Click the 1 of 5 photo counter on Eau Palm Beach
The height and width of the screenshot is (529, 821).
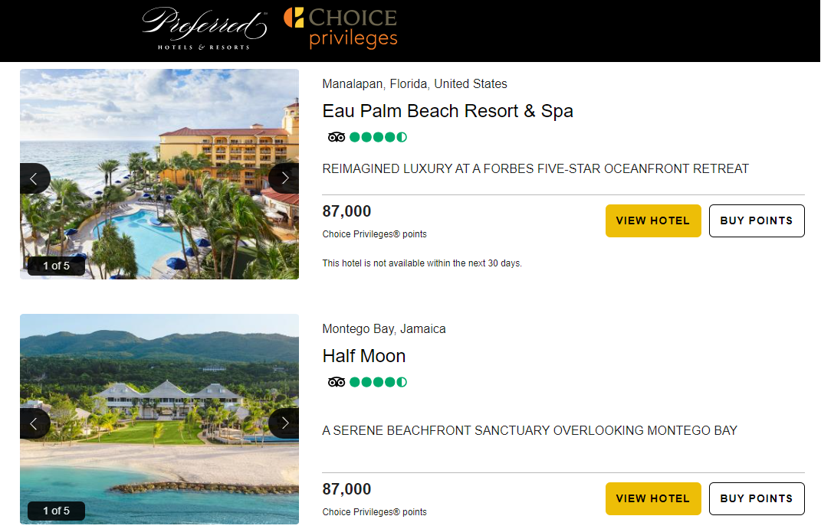[x=55, y=266]
